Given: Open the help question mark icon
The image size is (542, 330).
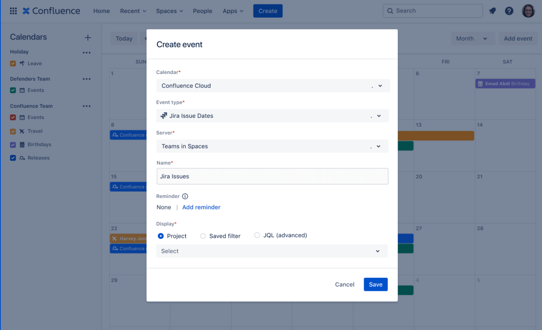Looking at the screenshot, I should tap(509, 11).
